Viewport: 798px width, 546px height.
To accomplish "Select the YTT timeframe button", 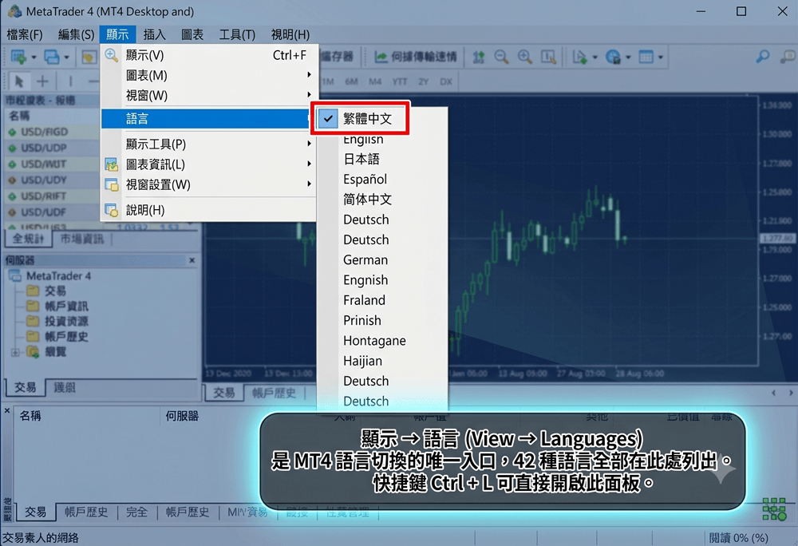I will coord(400,81).
